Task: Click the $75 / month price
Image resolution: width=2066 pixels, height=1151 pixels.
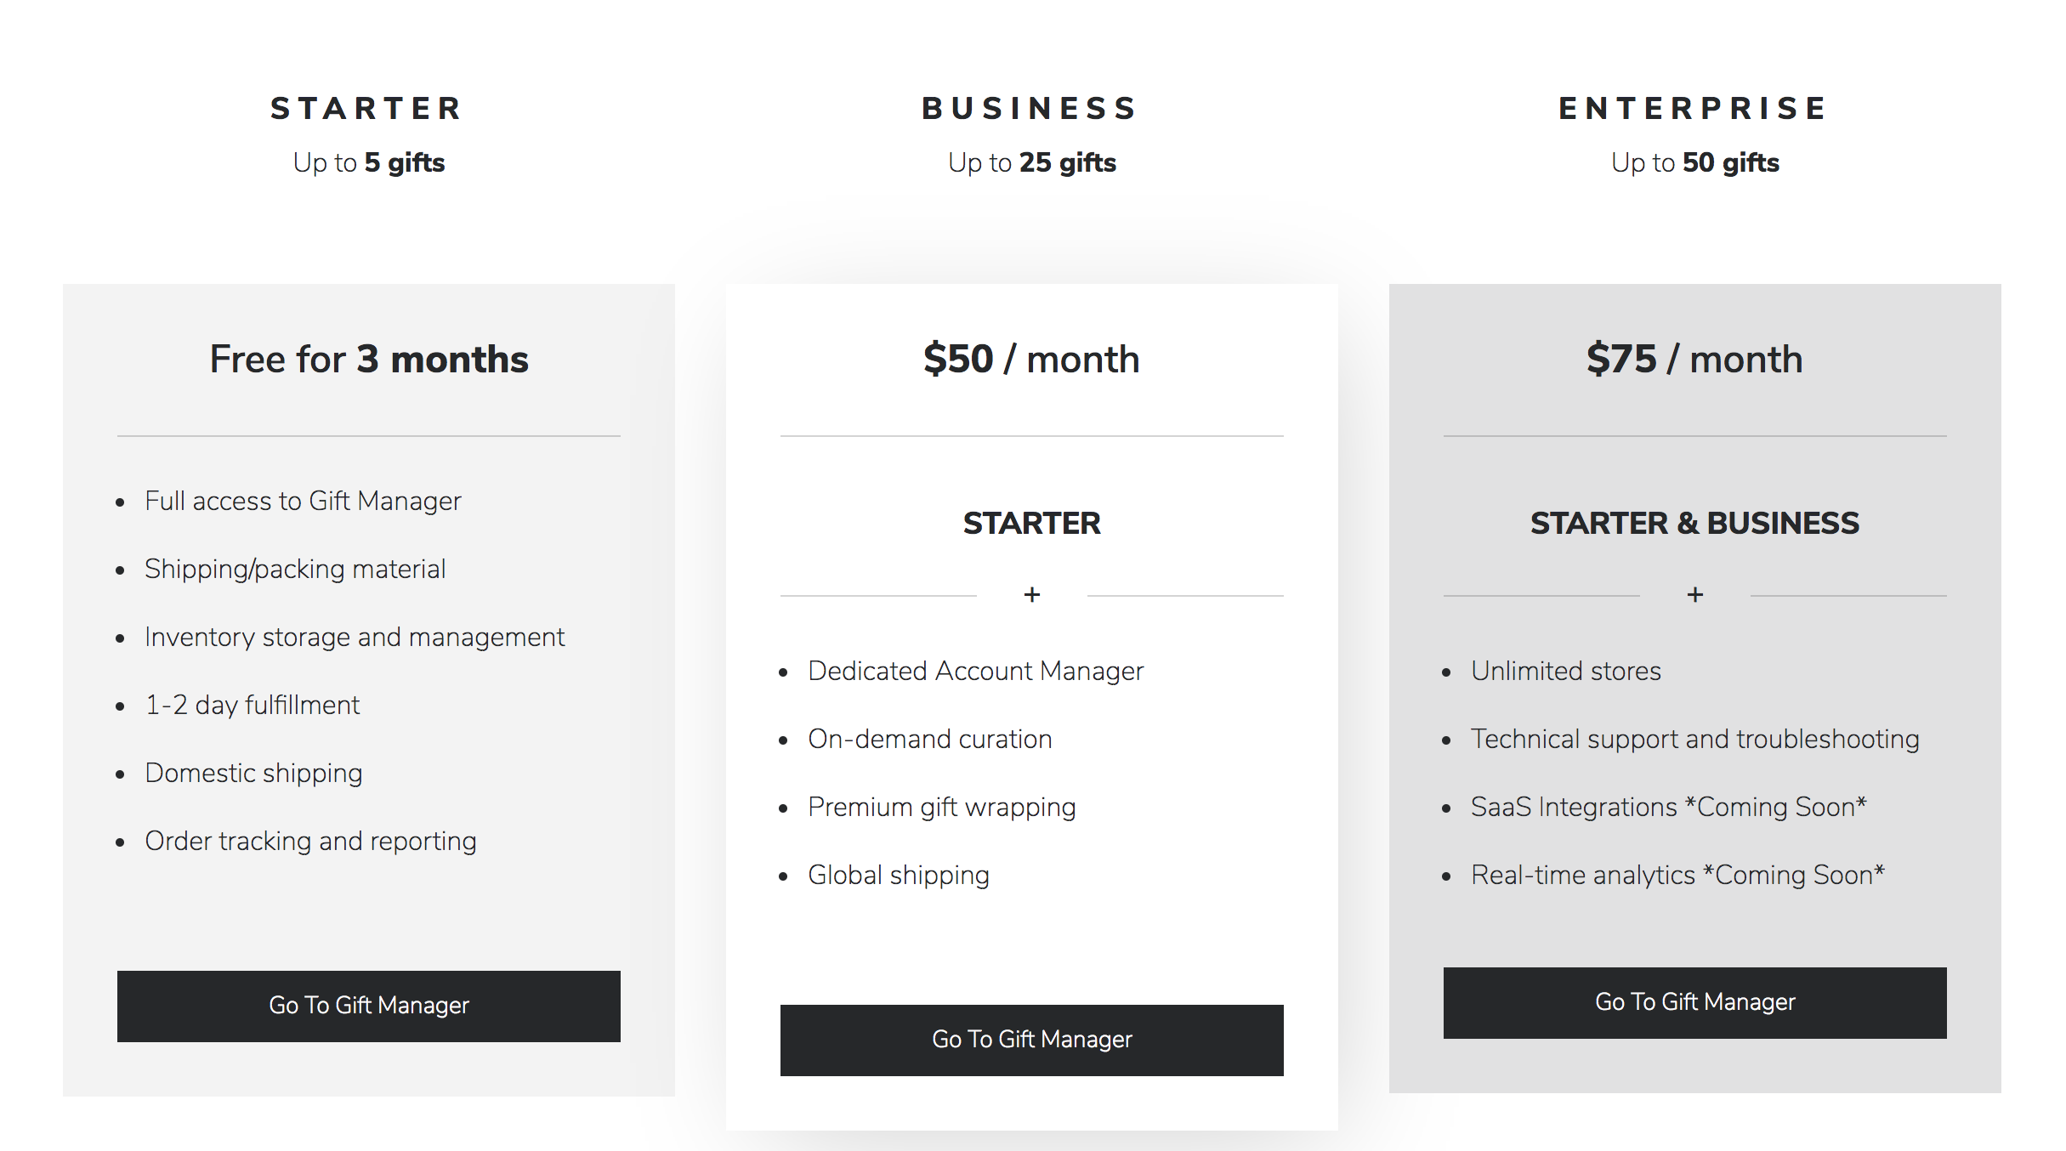Action: [x=1694, y=359]
